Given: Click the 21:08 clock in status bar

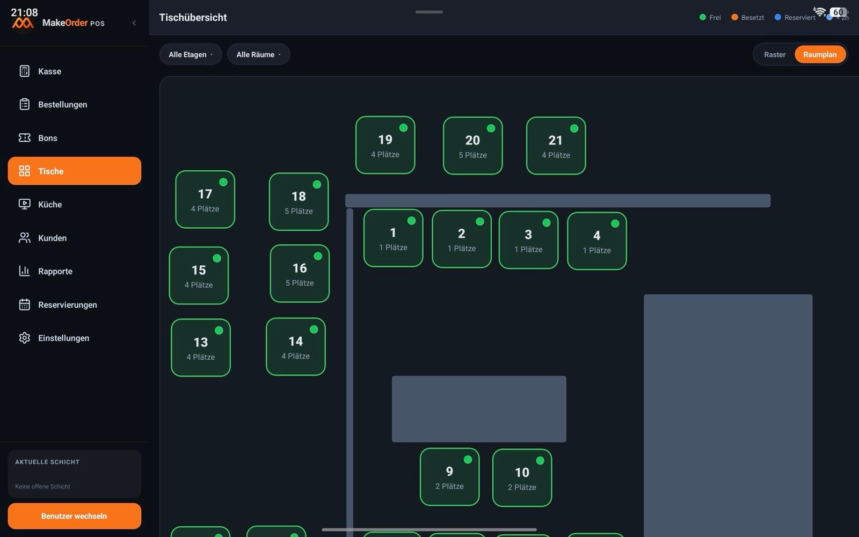Looking at the screenshot, I should point(24,12).
